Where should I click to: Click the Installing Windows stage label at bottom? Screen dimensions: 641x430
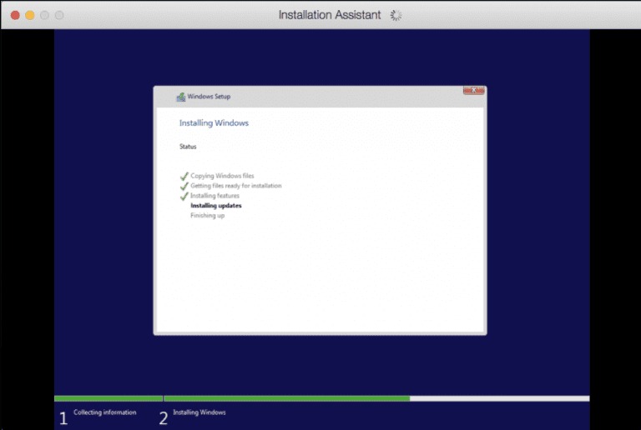click(x=199, y=412)
